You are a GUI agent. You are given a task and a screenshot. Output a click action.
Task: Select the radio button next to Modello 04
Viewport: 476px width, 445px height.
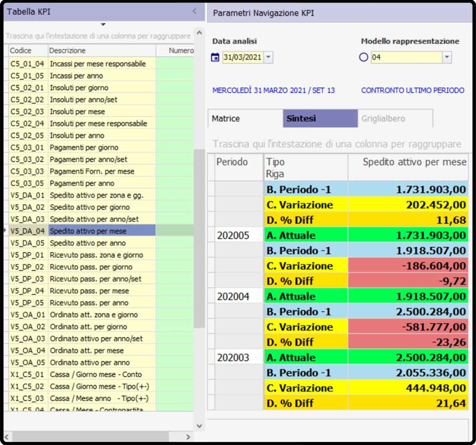pyautogui.click(x=363, y=57)
